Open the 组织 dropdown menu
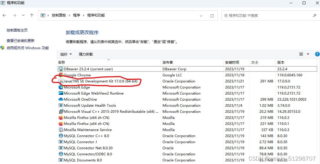The width and height of the screenshot is (320, 164). (x=66, y=54)
